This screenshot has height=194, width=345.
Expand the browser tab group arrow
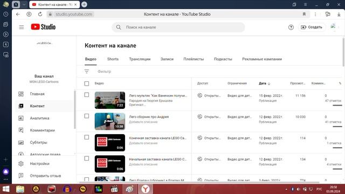[24, 4]
